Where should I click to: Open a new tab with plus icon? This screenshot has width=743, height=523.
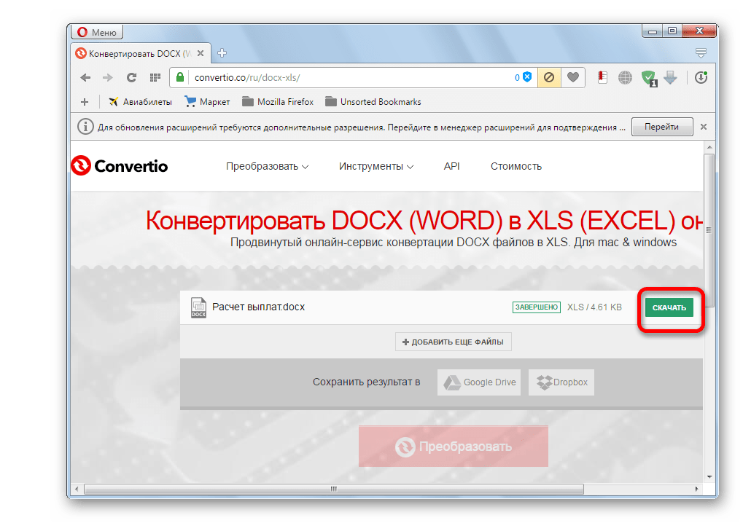(222, 53)
